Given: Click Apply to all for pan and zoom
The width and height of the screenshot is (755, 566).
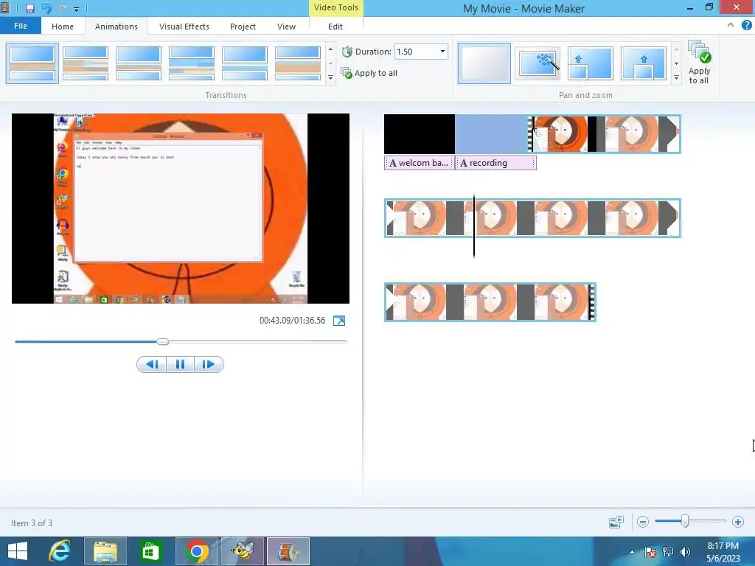Looking at the screenshot, I should (x=699, y=63).
